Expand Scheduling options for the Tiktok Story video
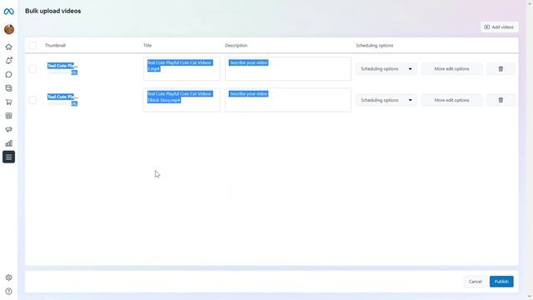Image resolution: width=533 pixels, height=300 pixels. 386,100
